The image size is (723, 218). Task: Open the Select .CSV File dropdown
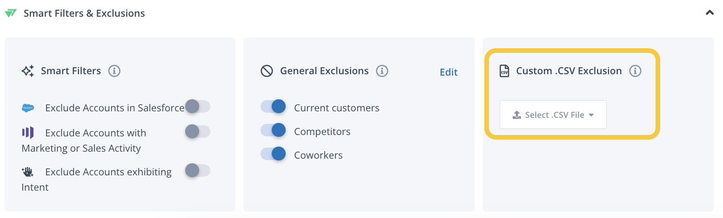tap(553, 115)
